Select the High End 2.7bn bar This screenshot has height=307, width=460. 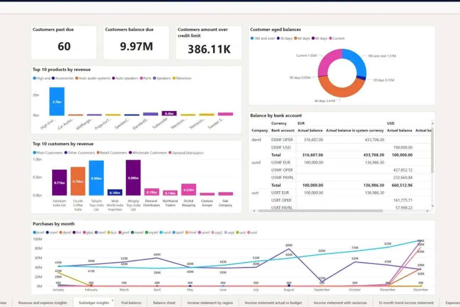point(57,102)
